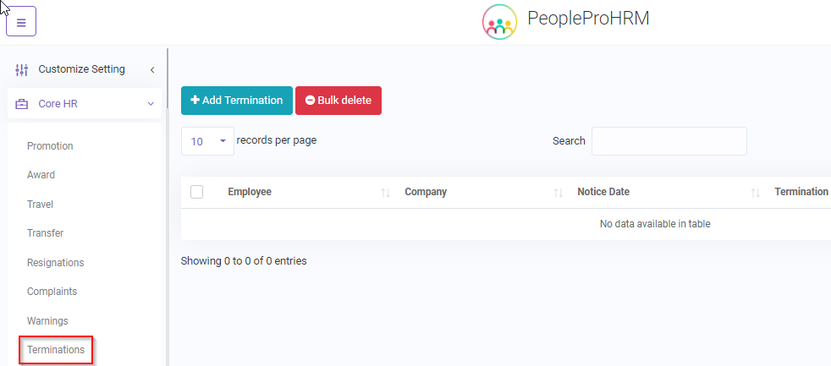Collapse the Core HR menu chevron
This screenshot has height=366, width=831.
[151, 104]
